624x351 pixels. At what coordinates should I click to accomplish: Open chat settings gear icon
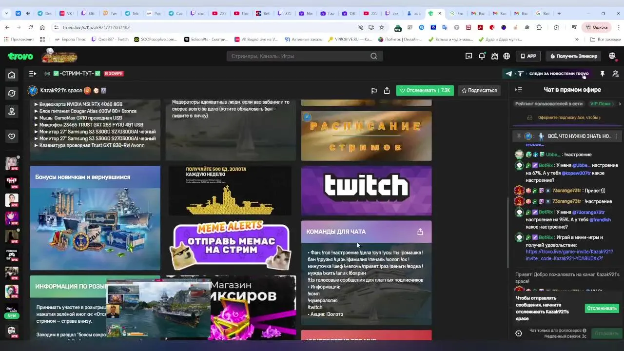coord(519,333)
